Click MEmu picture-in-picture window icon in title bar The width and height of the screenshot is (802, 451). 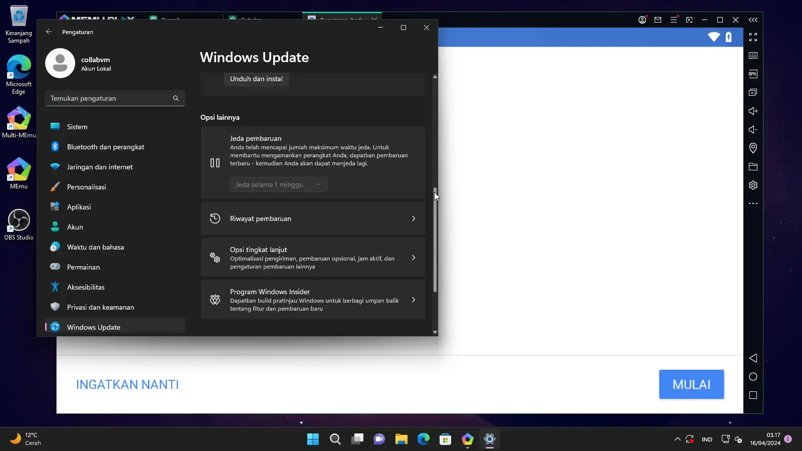click(689, 20)
